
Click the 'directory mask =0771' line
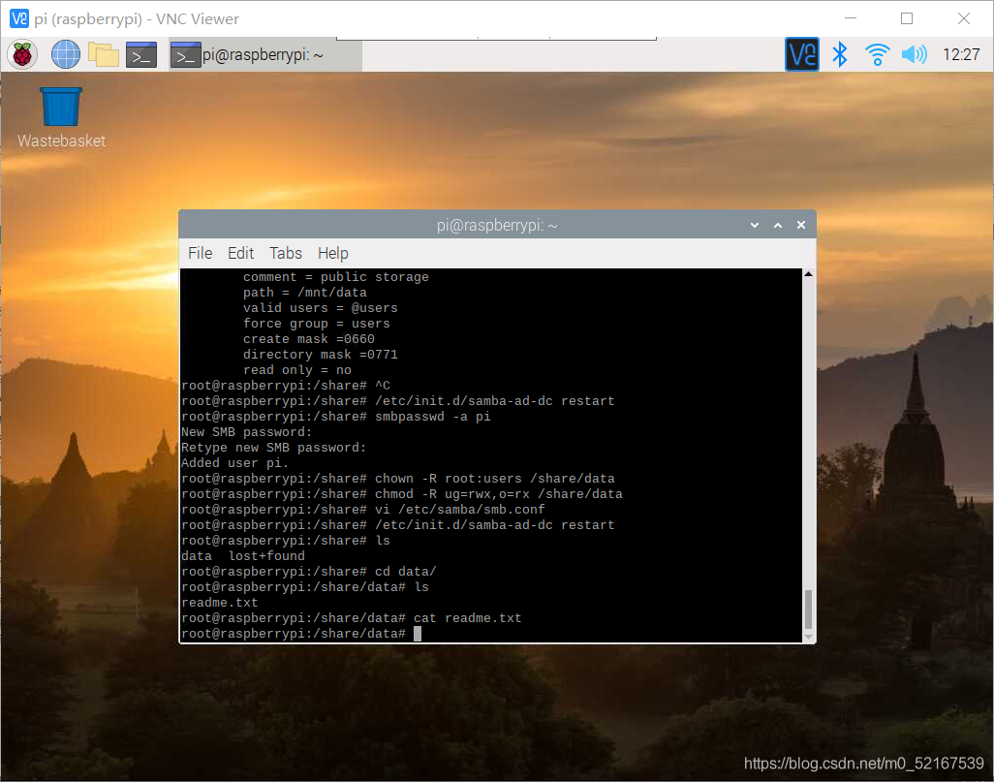pos(320,355)
